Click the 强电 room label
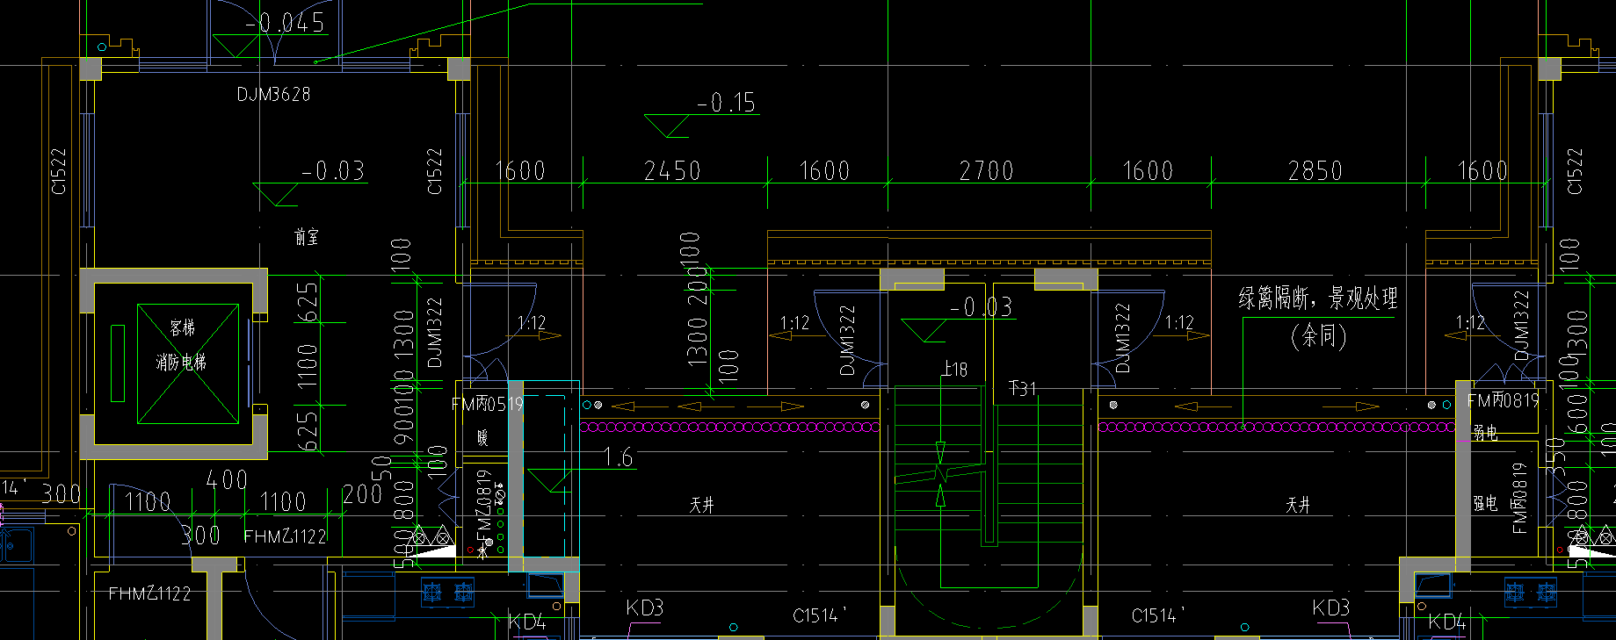This screenshot has height=640, width=1616. tap(1485, 503)
